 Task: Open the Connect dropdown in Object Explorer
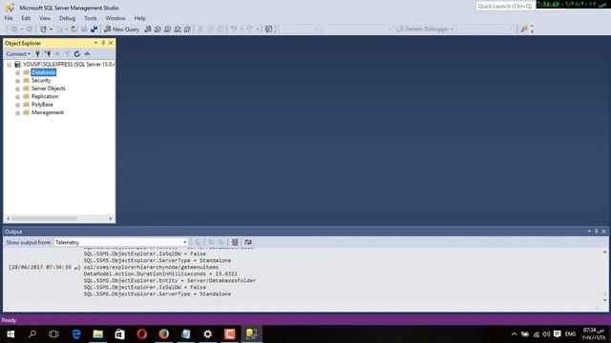click(x=18, y=53)
